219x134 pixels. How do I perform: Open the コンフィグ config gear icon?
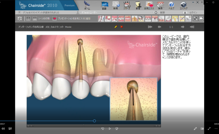pyautogui.click(x=183, y=5)
